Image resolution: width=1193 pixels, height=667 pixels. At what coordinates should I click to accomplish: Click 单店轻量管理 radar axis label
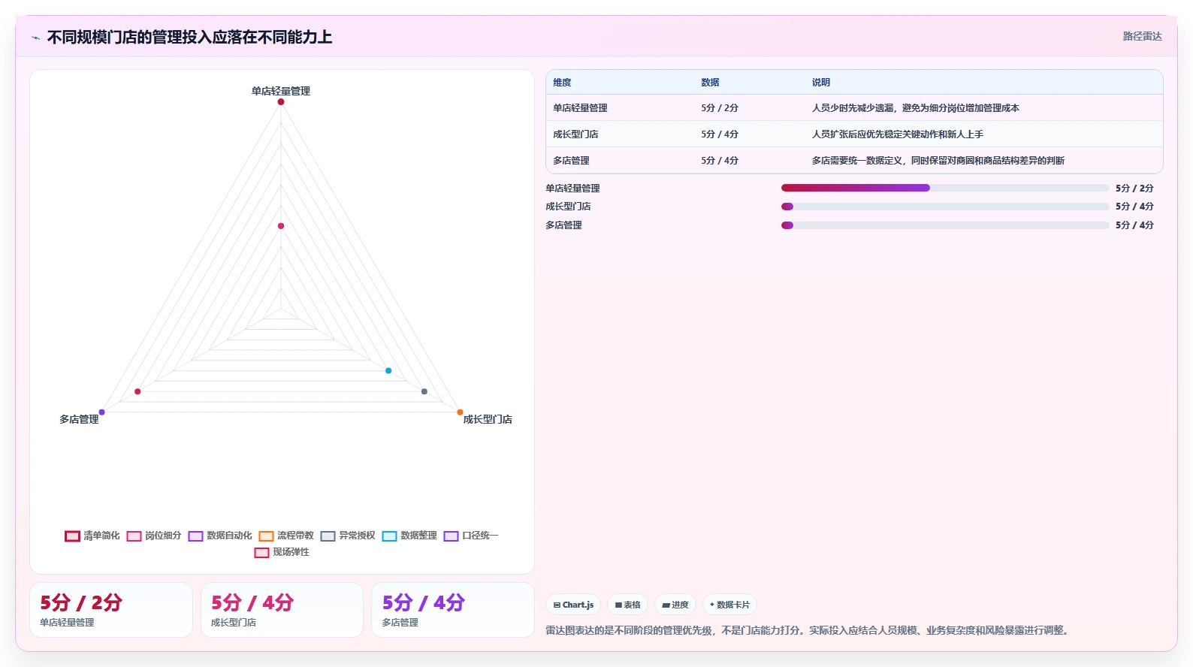click(281, 91)
